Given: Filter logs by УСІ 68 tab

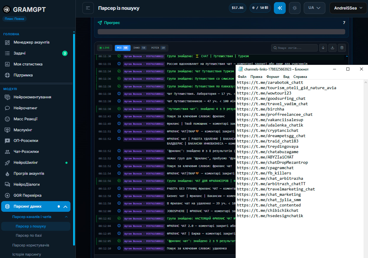Looking at the screenshot, I should pos(123,48).
